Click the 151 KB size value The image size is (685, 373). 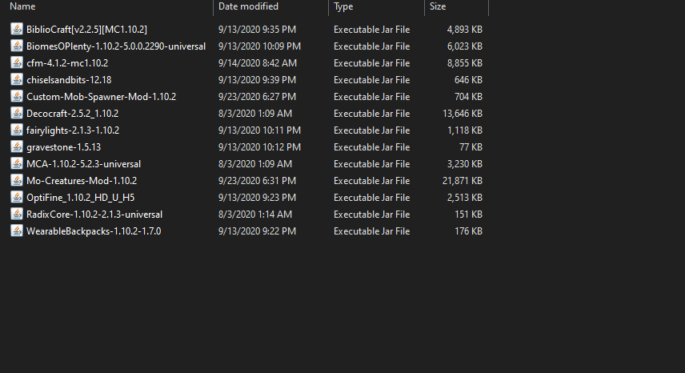tap(468, 215)
